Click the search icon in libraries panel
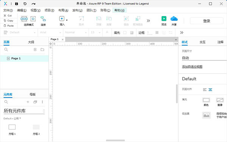 tap(6, 102)
